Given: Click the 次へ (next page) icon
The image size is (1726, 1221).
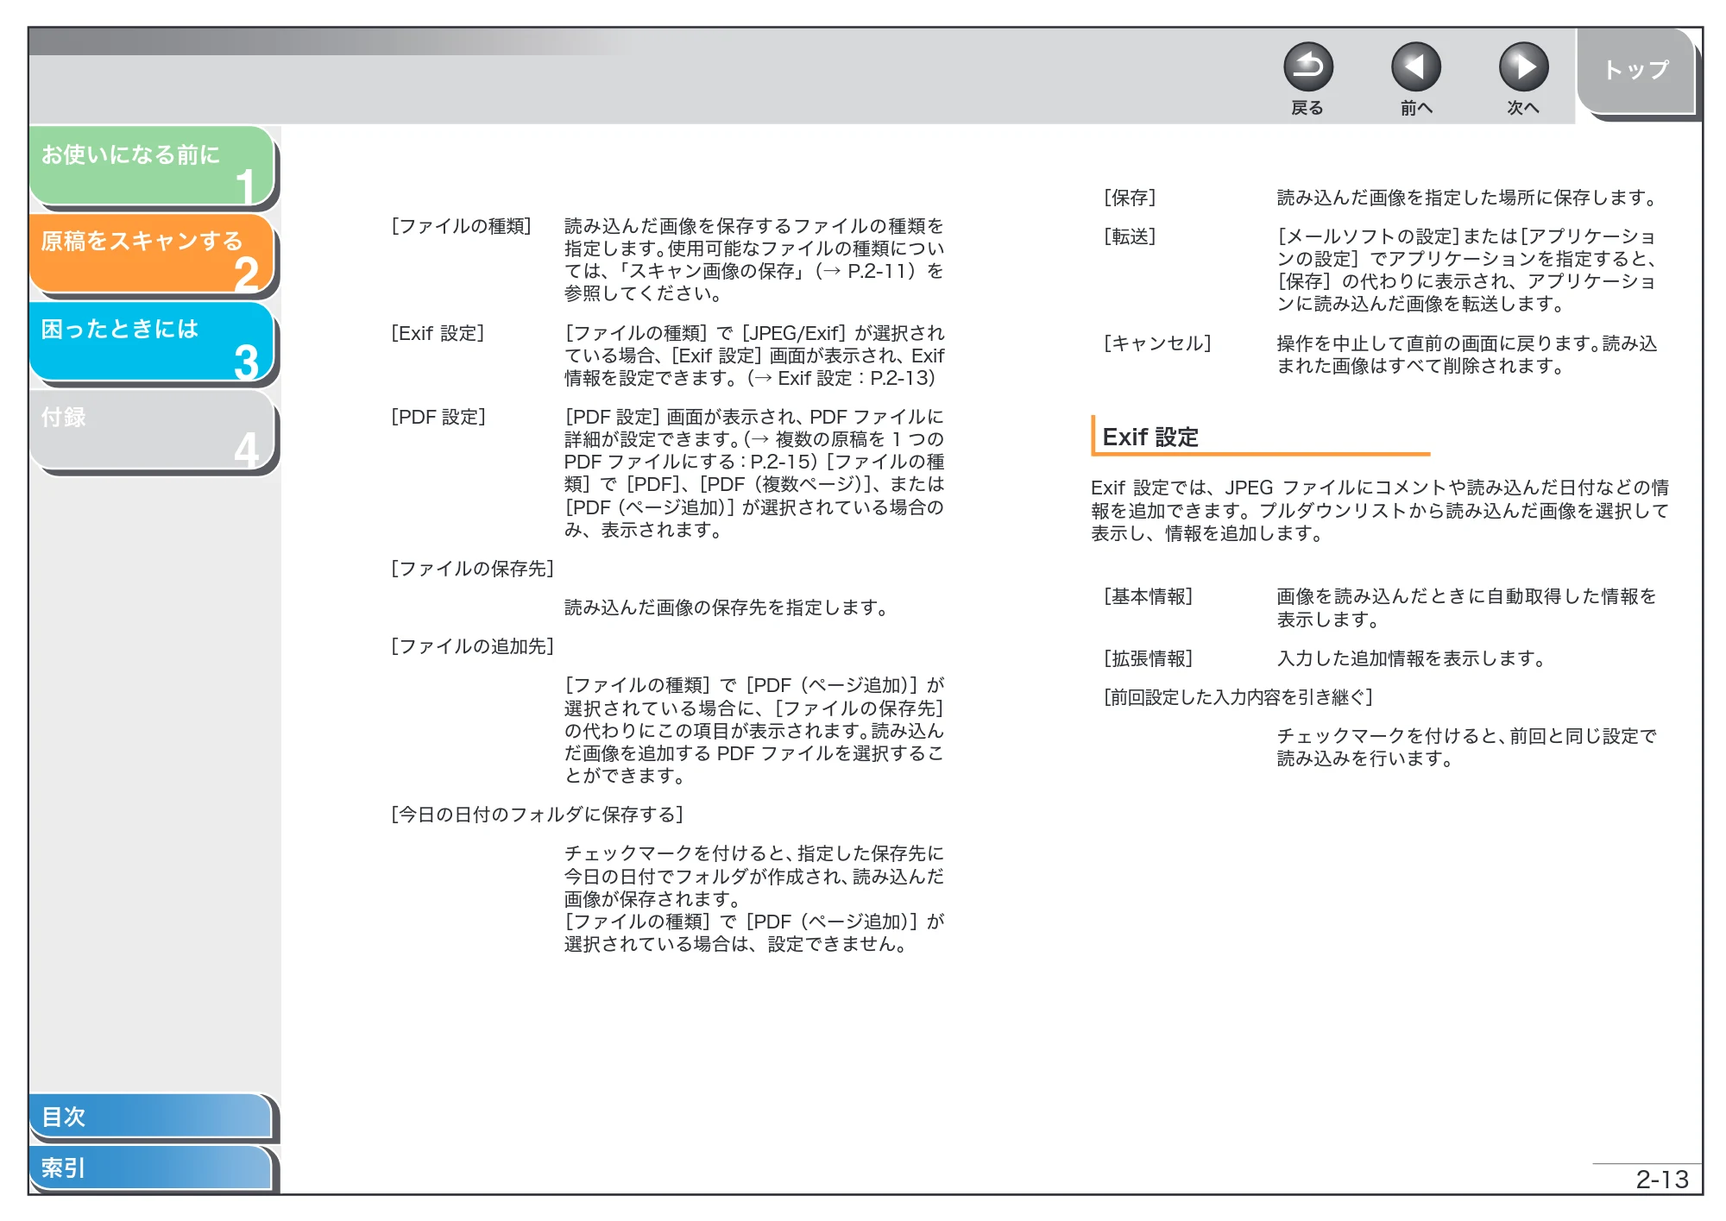Looking at the screenshot, I should [x=1523, y=67].
